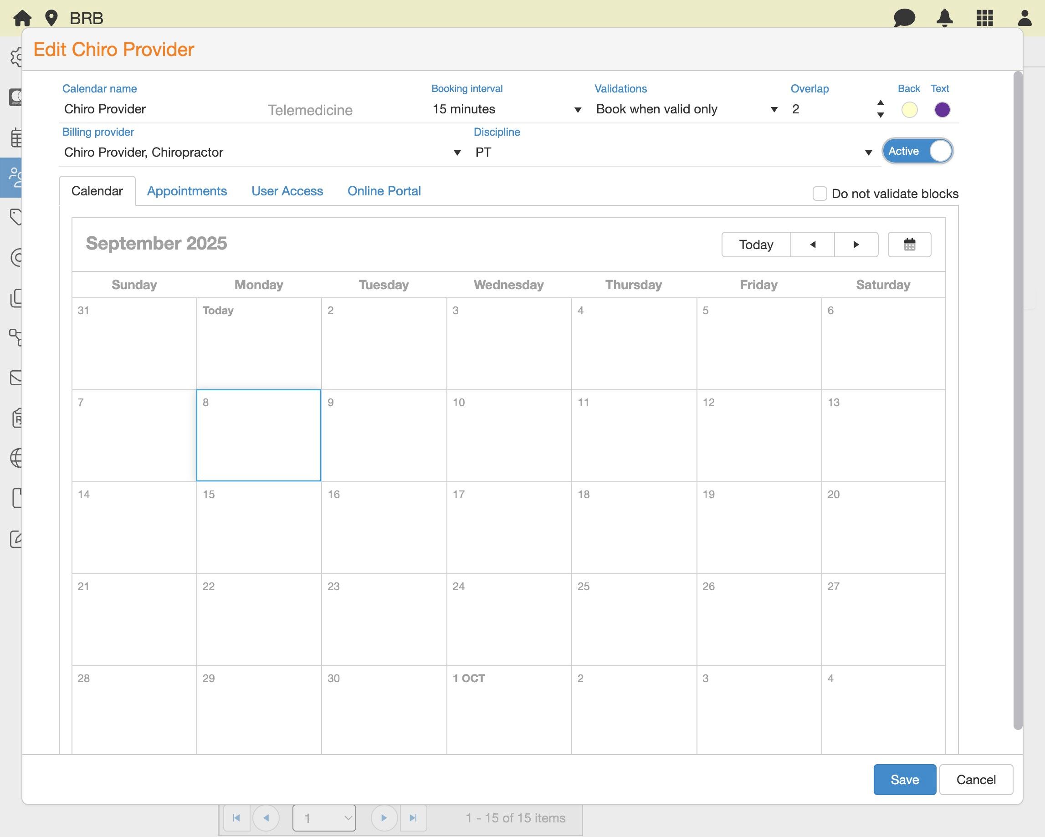Image resolution: width=1045 pixels, height=837 pixels.
Task: Click the location pin icon
Action: 51,18
